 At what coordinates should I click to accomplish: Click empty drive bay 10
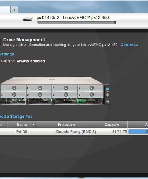pyautogui.click(x=39, y=101)
